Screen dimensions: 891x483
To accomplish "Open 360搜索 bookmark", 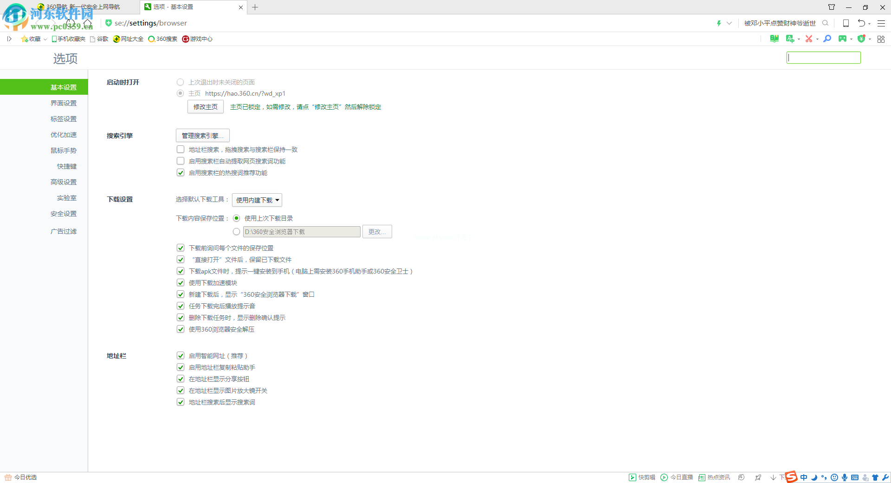I will pos(162,39).
